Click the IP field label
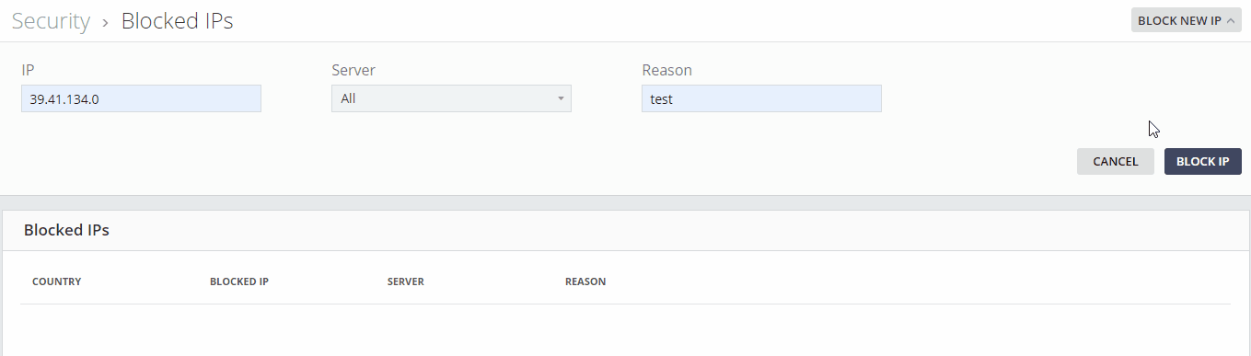Viewport: 1251px width, 356px height. point(28,70)
